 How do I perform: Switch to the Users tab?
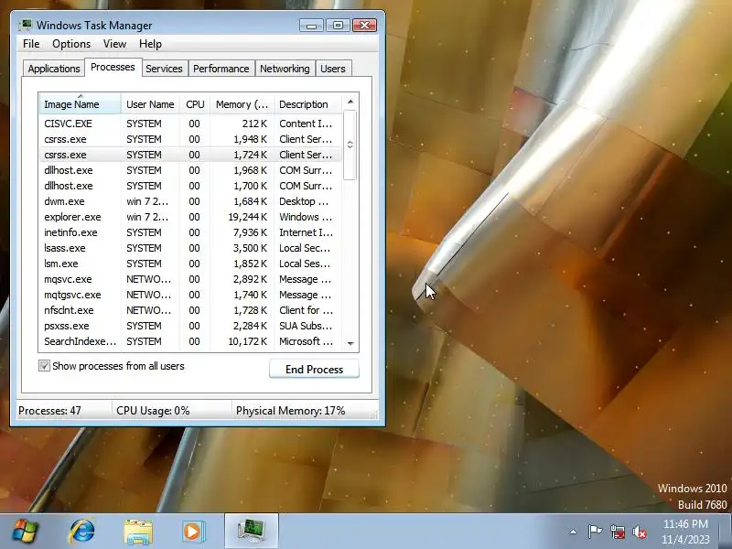click(333, 69)
